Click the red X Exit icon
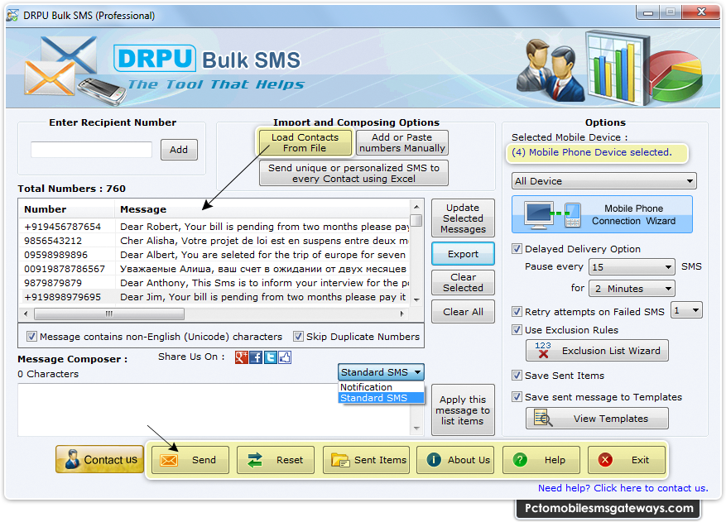The image size is (726, 522). [x=605, y=459]
